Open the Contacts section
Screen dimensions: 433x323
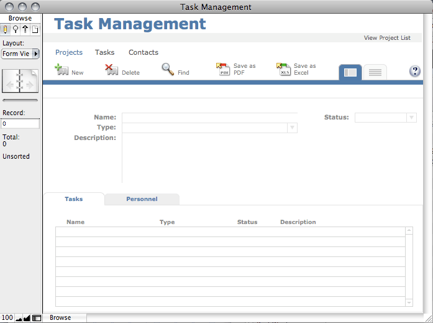(x=144, y=52)
